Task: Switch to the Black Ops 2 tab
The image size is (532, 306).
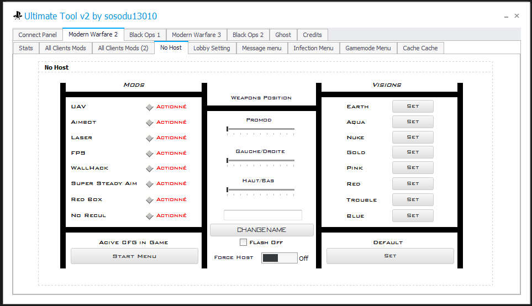Action: click(x=248, y=35)
